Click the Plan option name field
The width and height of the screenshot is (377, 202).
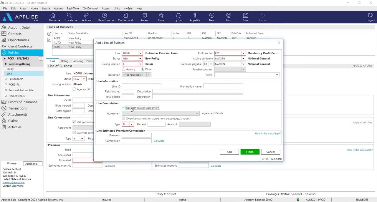tap(223, 86)
